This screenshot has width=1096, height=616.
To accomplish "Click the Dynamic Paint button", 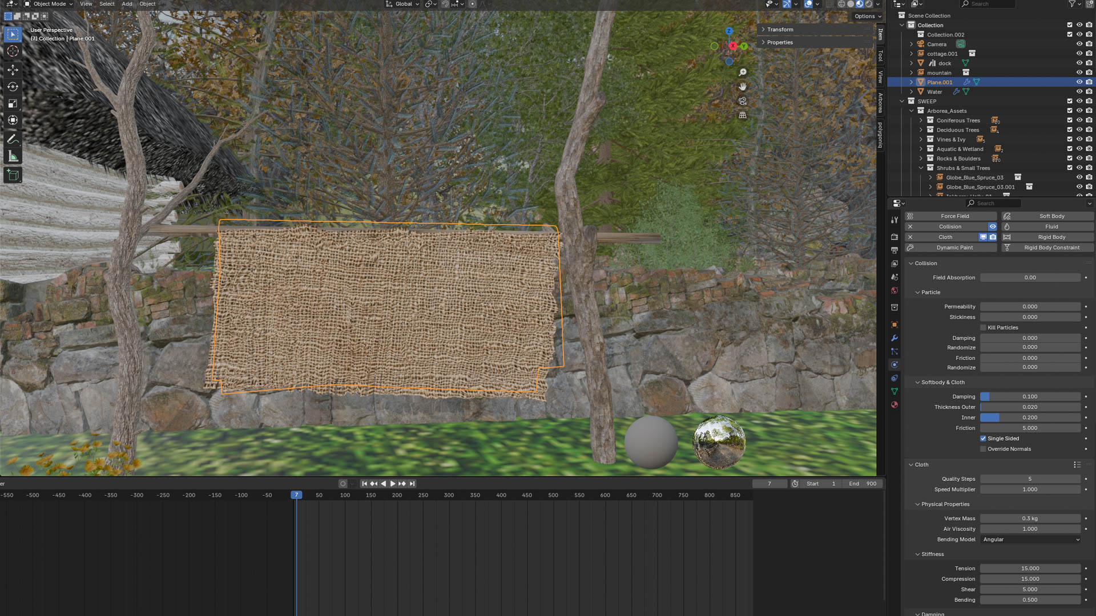I will tap(954, 248).
